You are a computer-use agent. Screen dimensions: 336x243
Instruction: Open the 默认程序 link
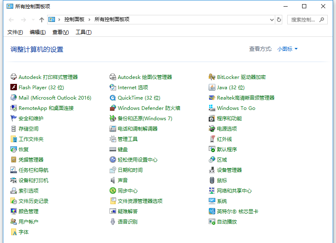227,149
